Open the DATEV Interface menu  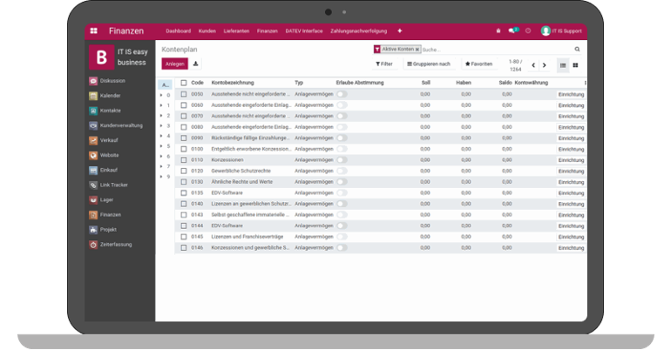coord(303,30)
